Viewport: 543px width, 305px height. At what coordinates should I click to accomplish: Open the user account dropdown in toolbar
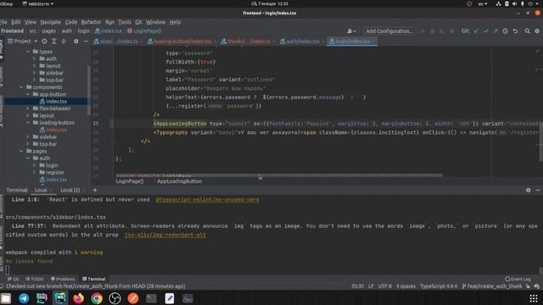pyautogui.click(x=351, y=31)
